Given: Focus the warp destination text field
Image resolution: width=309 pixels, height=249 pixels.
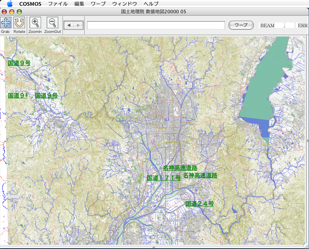Looking at the screenshot, I should click(x=156, y=25).
